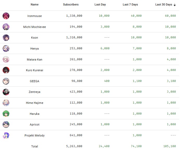Screen dimensions: 180x149
Task: Open the Ironmouse channel name link
Action: point(35,16)
